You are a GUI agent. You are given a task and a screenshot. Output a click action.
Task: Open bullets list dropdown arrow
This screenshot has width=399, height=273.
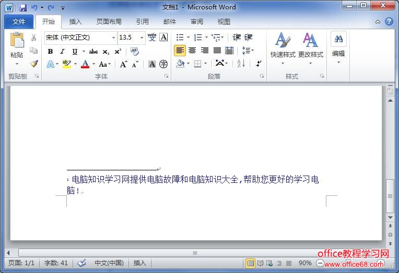[x=189, y=38]
